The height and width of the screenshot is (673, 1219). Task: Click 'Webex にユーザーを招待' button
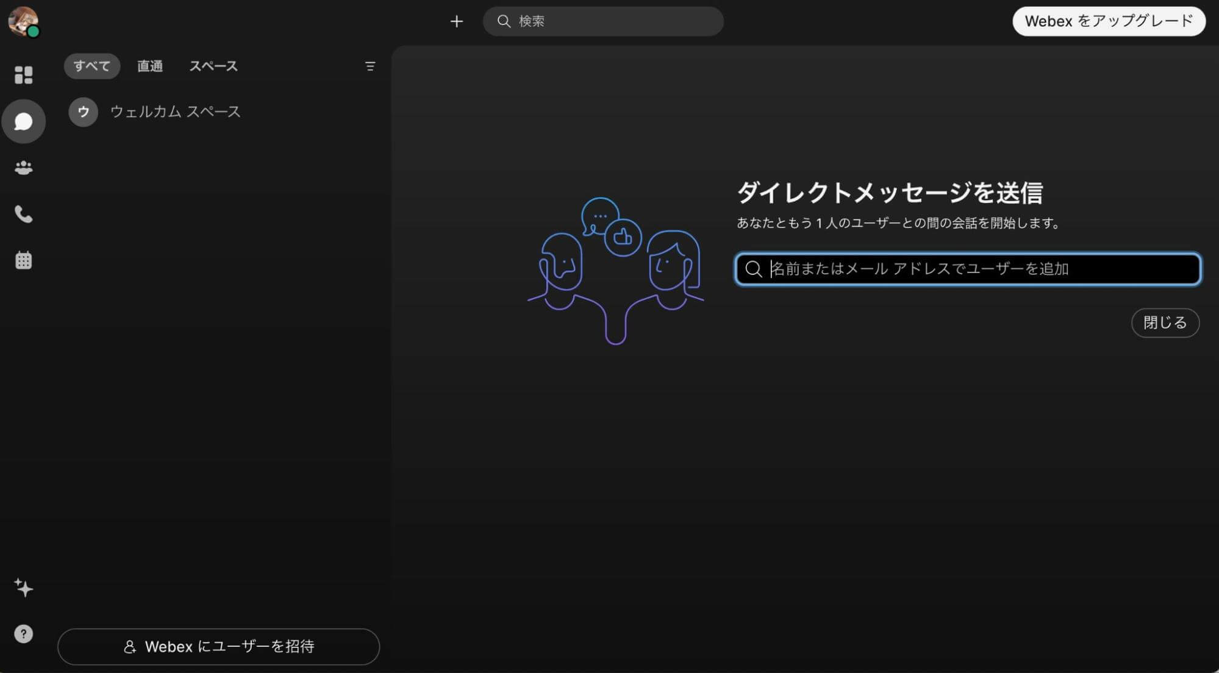tap(219, 646)
